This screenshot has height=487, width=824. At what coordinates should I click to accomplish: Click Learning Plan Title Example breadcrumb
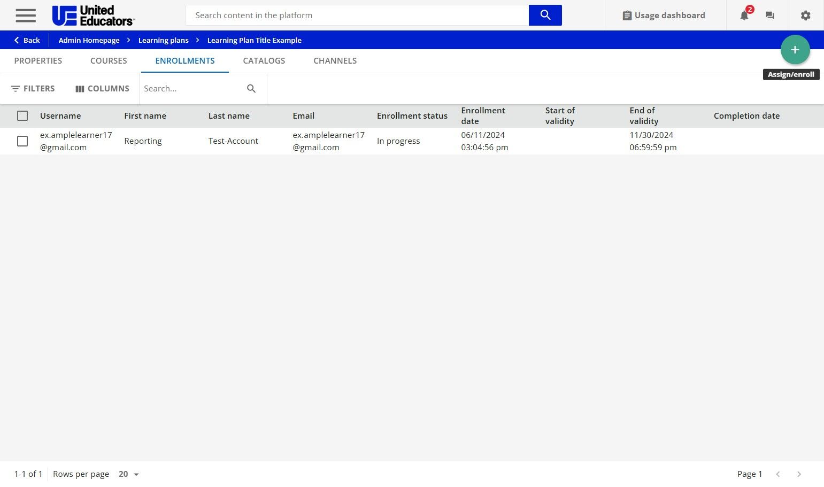pos(255,40)
